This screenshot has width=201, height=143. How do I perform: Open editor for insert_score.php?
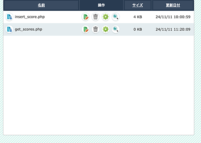coord(85,17)
